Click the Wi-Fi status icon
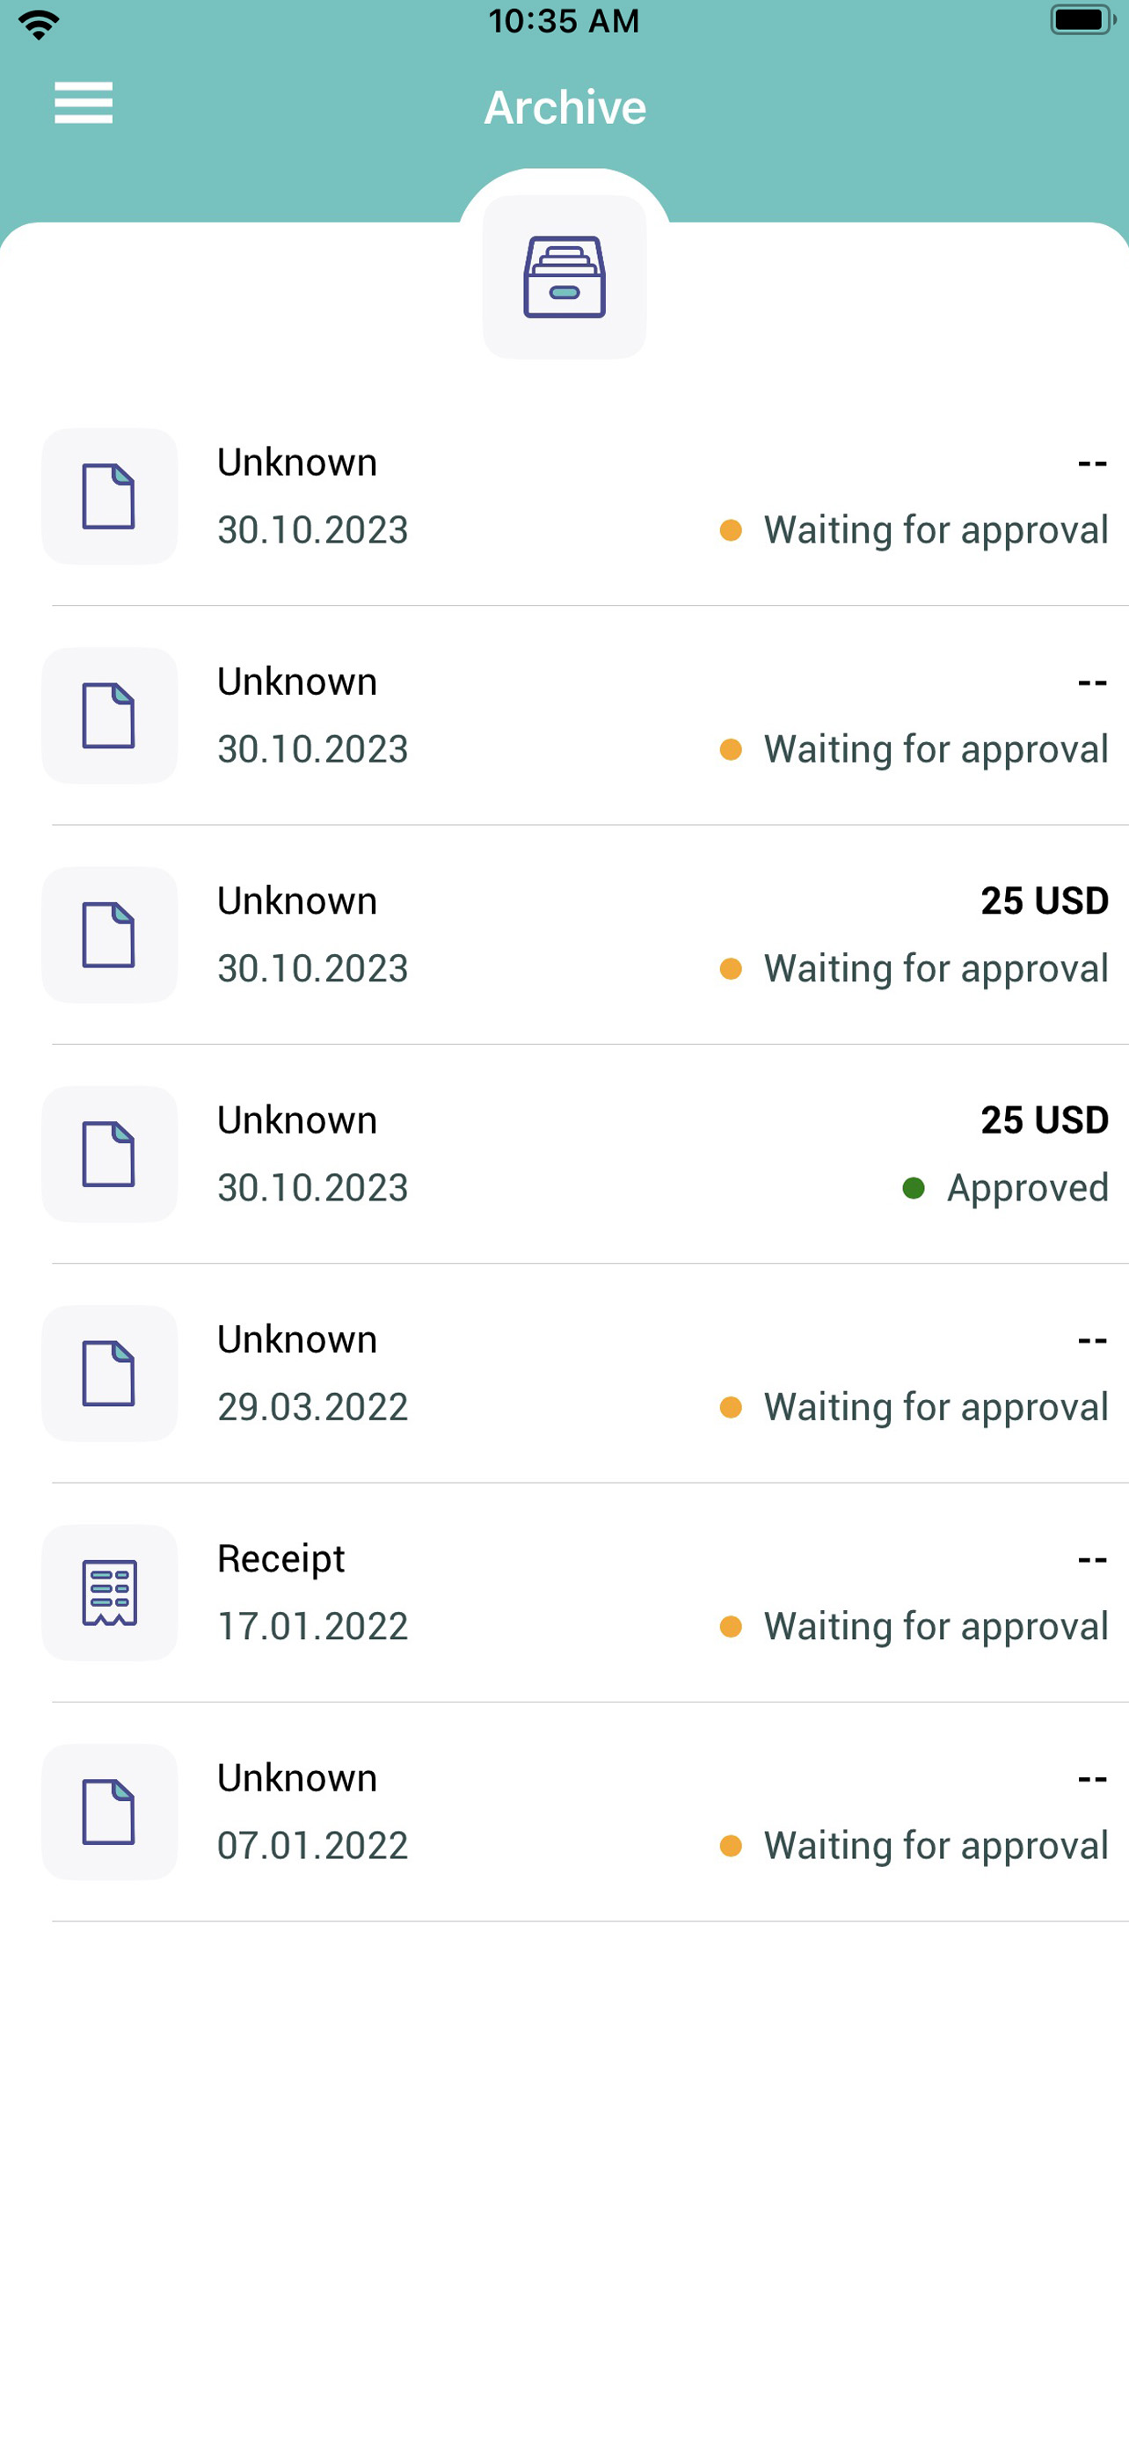This screenshot has height=2443, width=1129. (39, 24)
